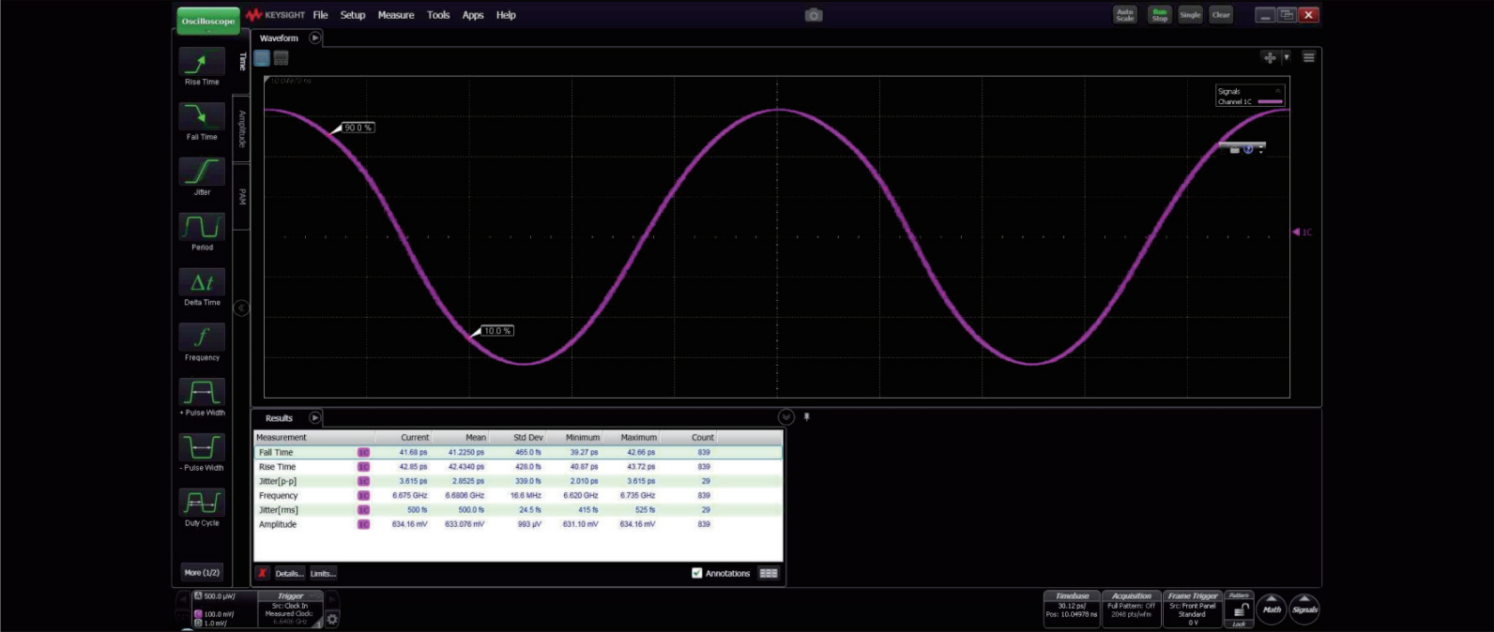Select the Rise Time measurement icon
1494x632 pixels.
tap(202, 63)
